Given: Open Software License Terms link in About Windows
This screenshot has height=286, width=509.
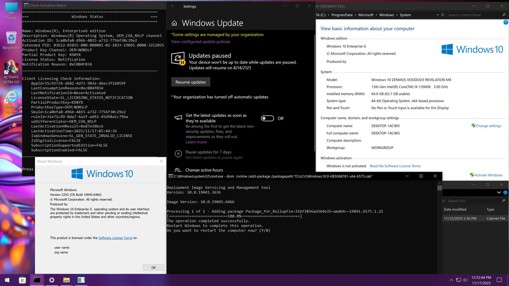Looking at the screenshot, I should click(115, 238).
